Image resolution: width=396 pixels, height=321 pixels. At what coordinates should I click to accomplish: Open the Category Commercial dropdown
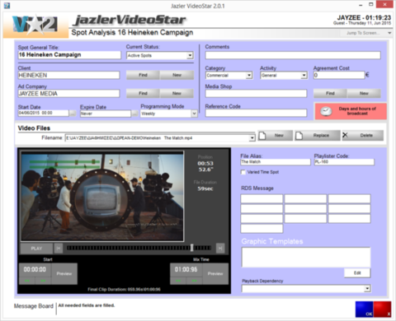click(x=249, y=75)
